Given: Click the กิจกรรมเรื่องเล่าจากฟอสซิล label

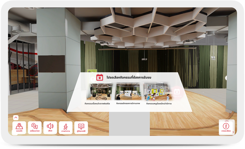Looking at the screenshot, I should pyautogui.click(x=99, y=103).
